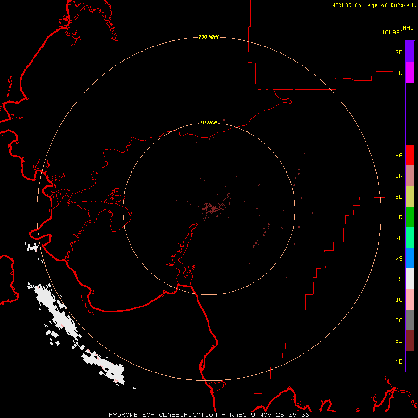The height and width of the screenshot is (418, 418).
Task: Click the UK magenta legend swatch
Action: [410, 73]
